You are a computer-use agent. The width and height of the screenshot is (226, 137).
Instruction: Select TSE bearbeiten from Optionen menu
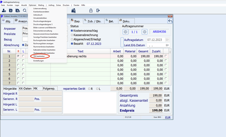coord(39,56)
